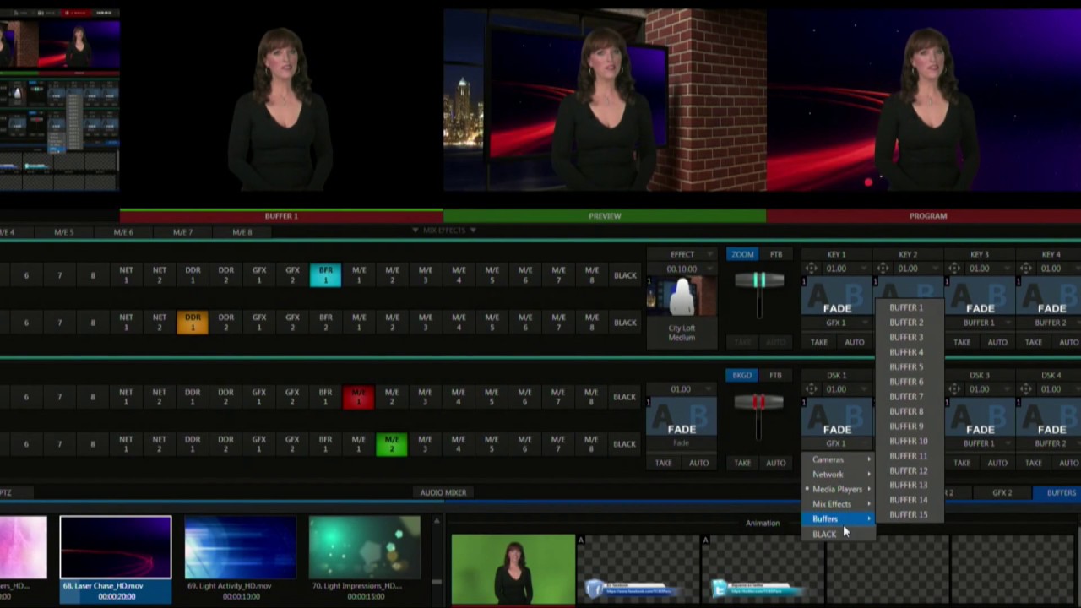Screen dimensions: 1081x608
Task: Open DSK 1 position settings crosshair icon
Action: click(811, 389)
